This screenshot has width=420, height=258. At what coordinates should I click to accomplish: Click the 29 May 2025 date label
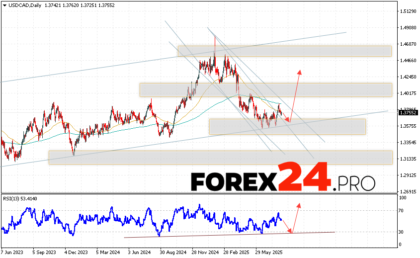[268, 253]
